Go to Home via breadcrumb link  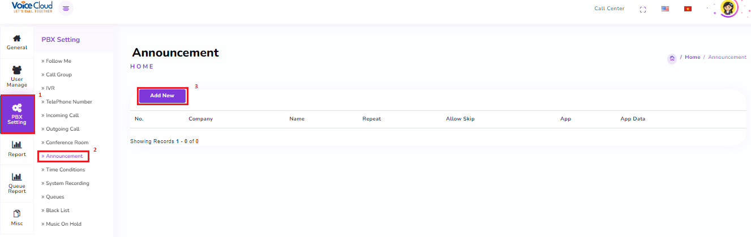[692, 57]
